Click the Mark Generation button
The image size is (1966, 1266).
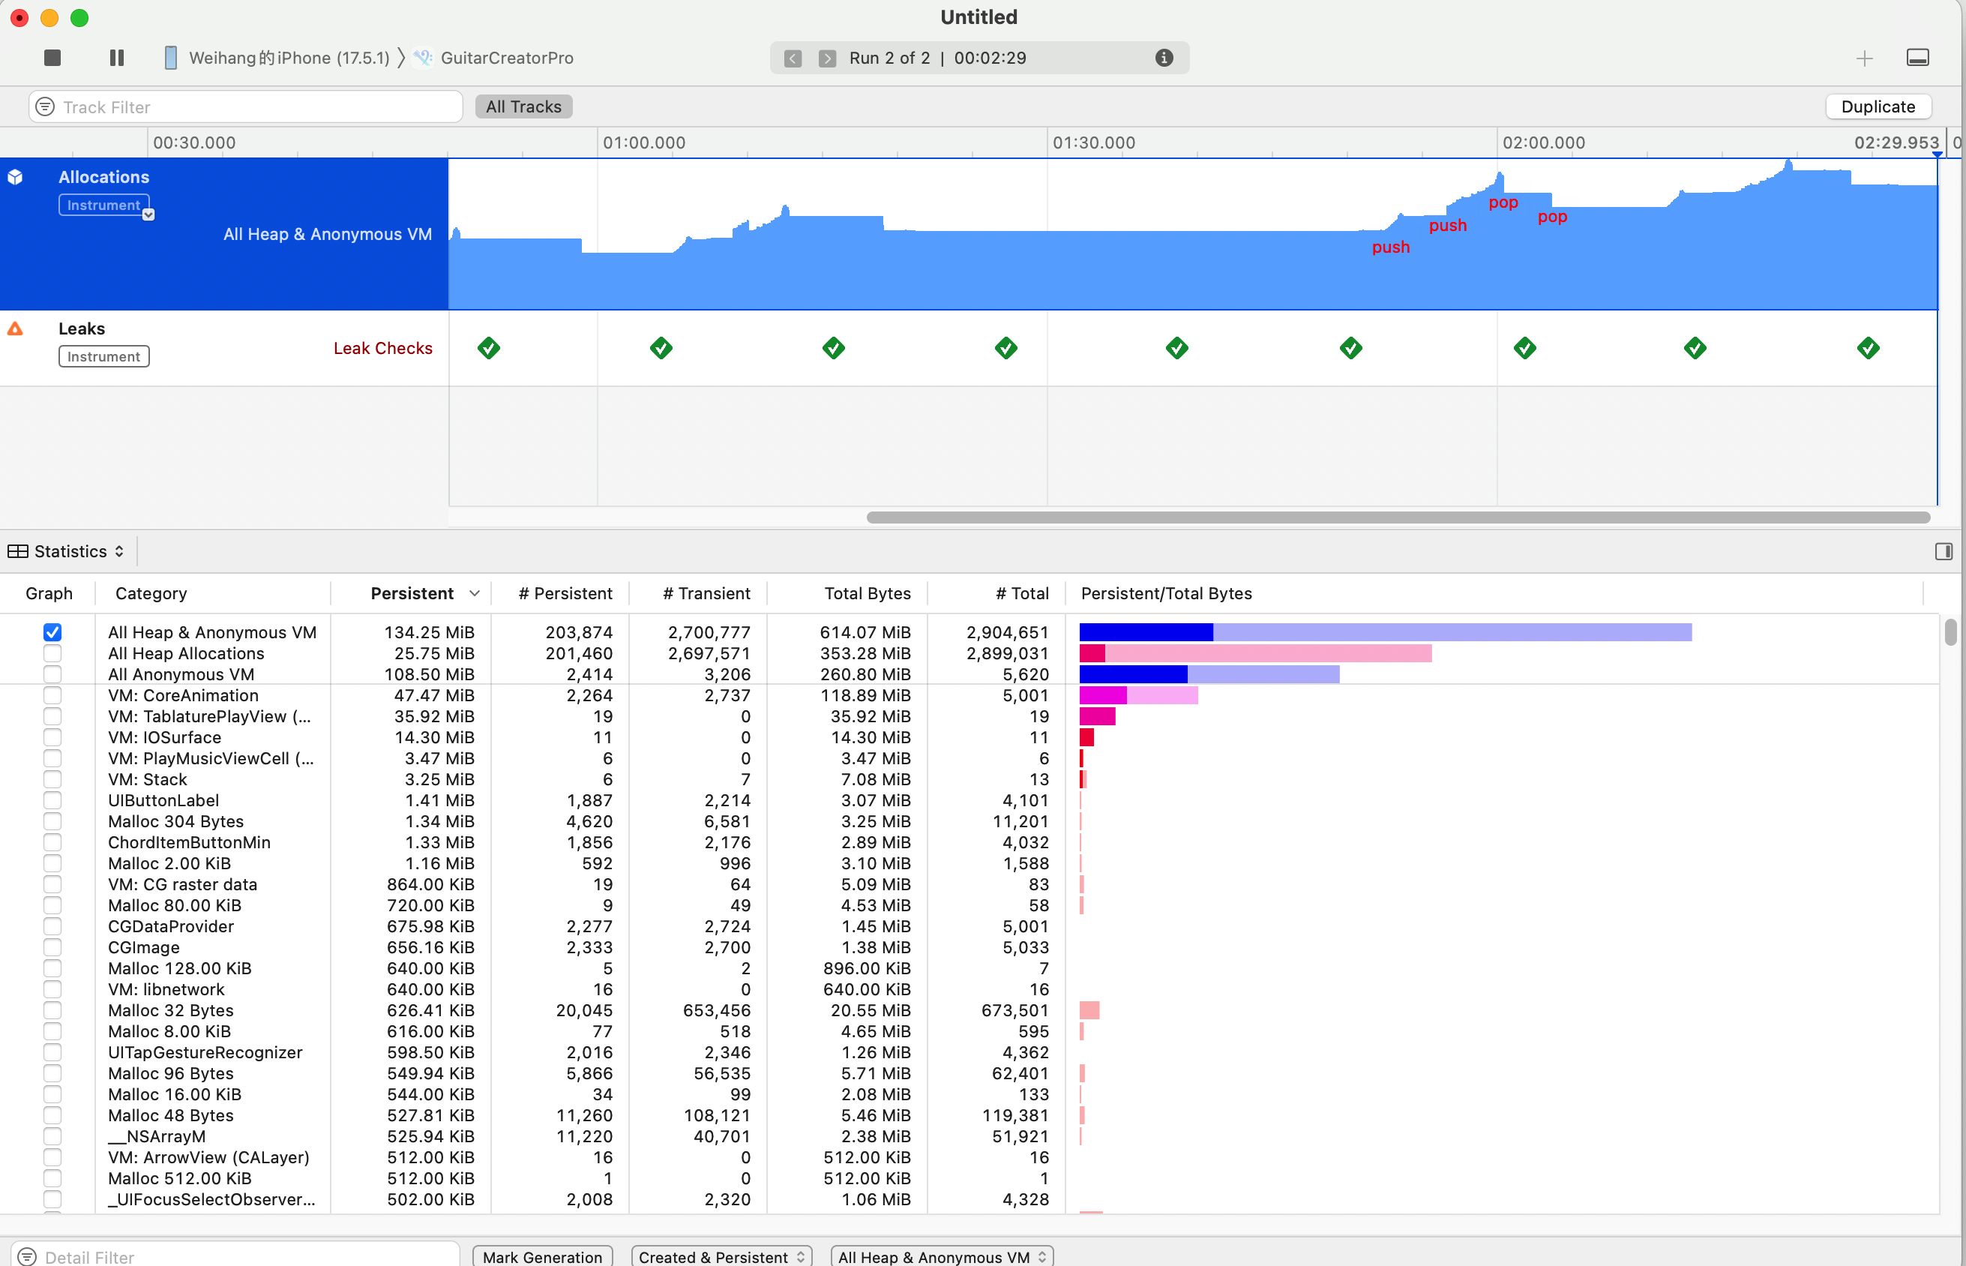[542, 1256]
